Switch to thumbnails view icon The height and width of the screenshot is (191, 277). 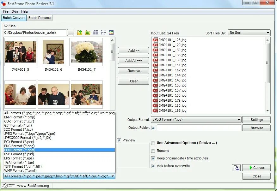tap(111, 33)
